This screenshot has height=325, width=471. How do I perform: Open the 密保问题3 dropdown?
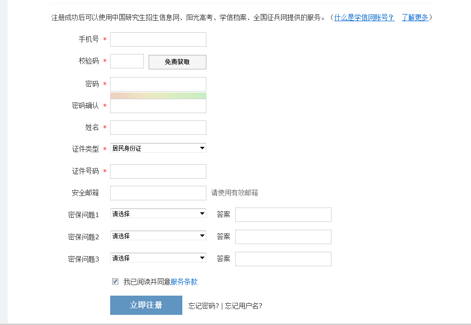pyautogui.click(x=158, y=258)
